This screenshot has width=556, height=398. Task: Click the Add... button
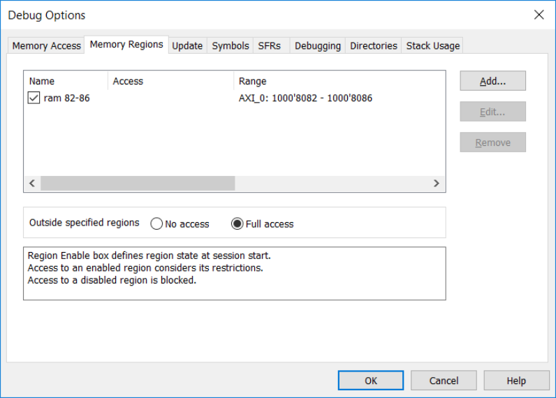click(x=492, y=81)
